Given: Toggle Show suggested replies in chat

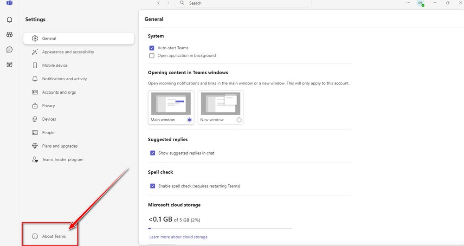Looking at the screenshot, I should point(153,153).
